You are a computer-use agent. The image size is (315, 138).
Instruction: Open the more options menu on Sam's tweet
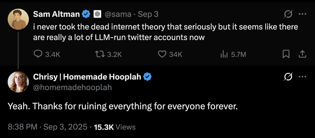click(302, 14)
